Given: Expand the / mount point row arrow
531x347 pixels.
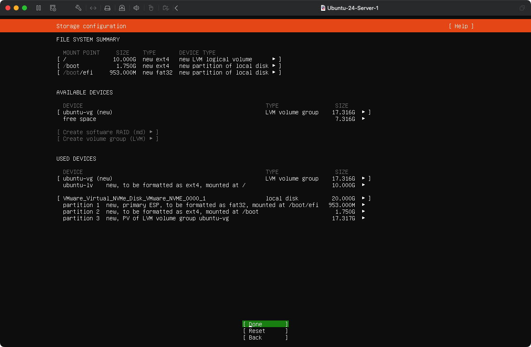Looking at the screenshot, I should pyautogui.click(x=274, y=59).
